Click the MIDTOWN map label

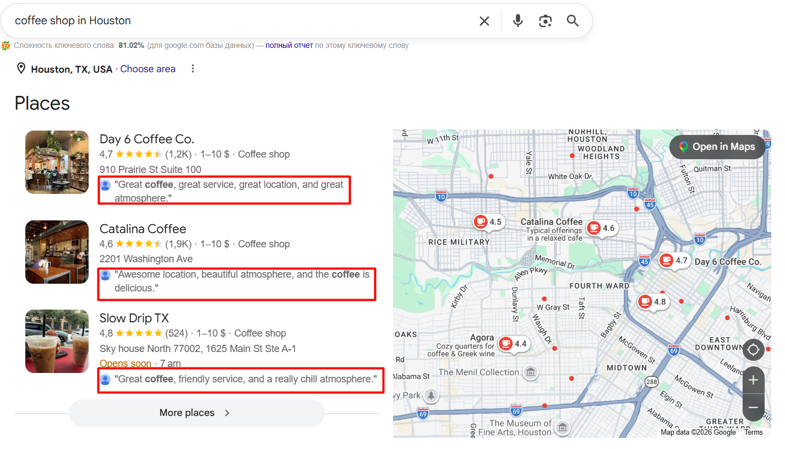click(626, 367)
